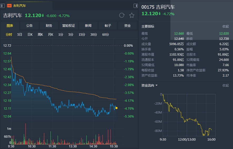The height and width of the screenshot is (149, 233).
Task: Add 吉利汽车 to favorites with star
Action: (x=132, y=15)
